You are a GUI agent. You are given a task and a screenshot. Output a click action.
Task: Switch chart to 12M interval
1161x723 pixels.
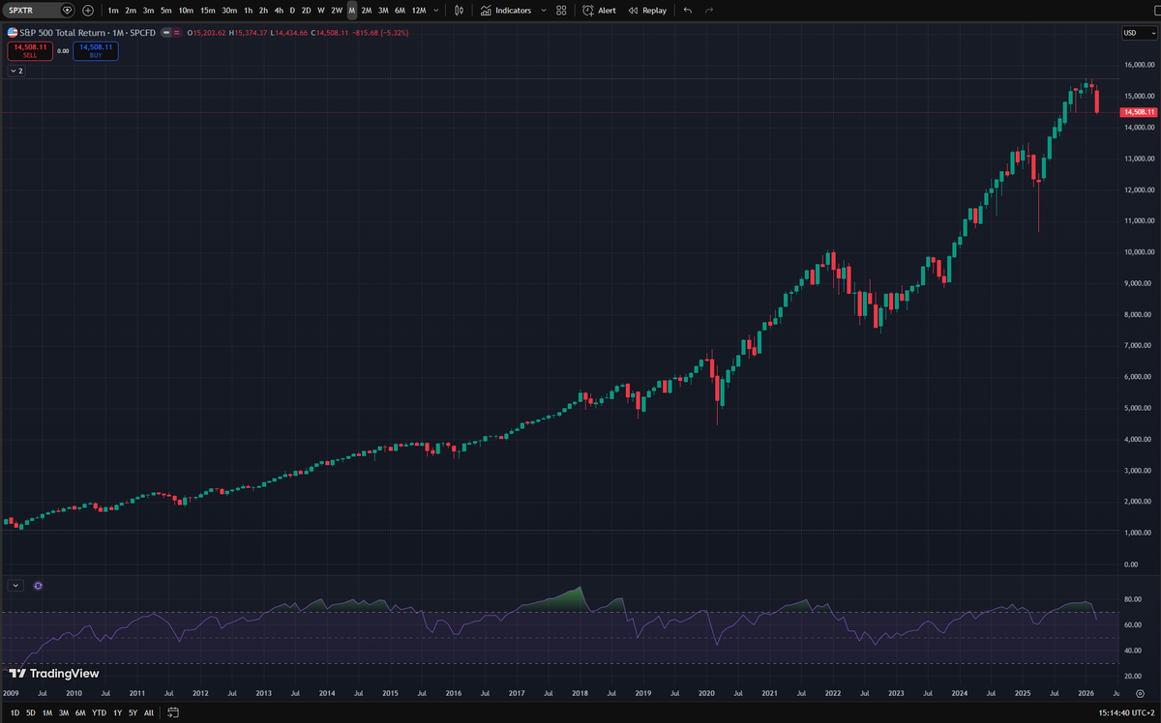418,10
